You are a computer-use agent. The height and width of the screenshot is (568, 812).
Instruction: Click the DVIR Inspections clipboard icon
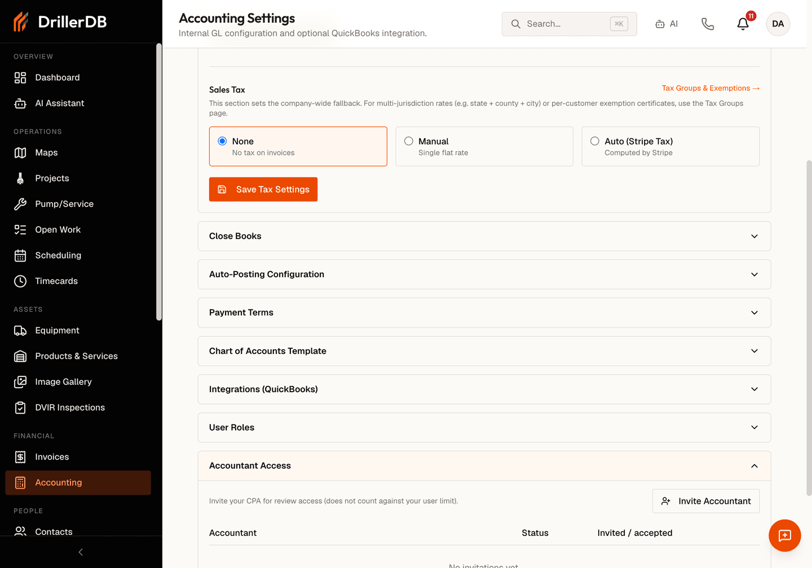pyautogui.click(x=20, y=408)
